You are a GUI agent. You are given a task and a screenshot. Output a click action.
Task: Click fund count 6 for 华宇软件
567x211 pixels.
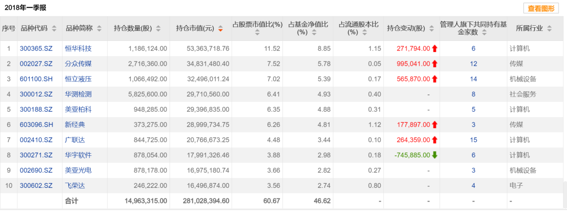click(474, 155)
